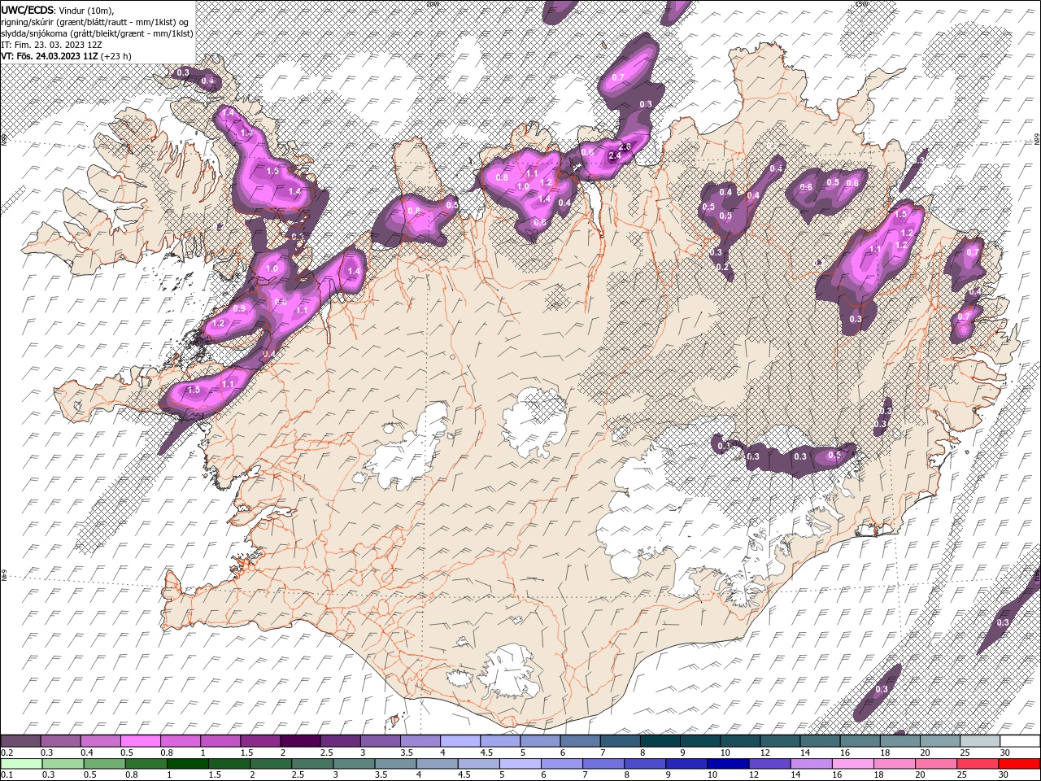
Task: Select the snowfall scale swatch for 4–4.5 mm
Action: click(x=460, y=741)
